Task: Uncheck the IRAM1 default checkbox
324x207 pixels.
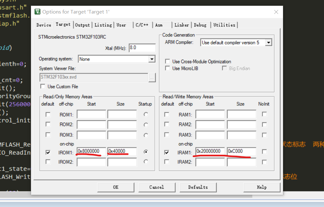Action: pyautogui.click(x=167, y=153)
